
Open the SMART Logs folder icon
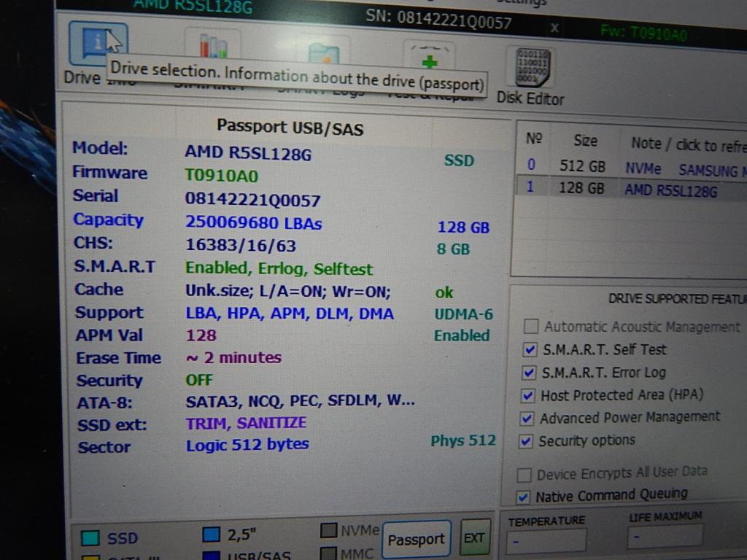[x=323, y=52]
